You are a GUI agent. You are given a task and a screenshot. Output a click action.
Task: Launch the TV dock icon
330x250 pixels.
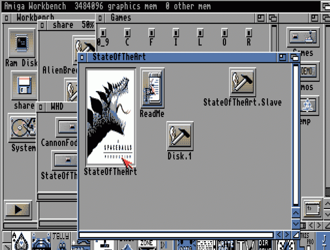click(246, 245)
